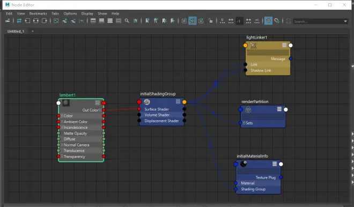The image size is (354, 207).
Task: Click the Create Node toolbar icon
Action: (8, 21)
